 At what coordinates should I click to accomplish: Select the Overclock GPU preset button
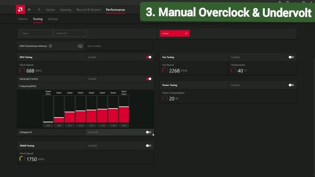[x=70, y=33]
